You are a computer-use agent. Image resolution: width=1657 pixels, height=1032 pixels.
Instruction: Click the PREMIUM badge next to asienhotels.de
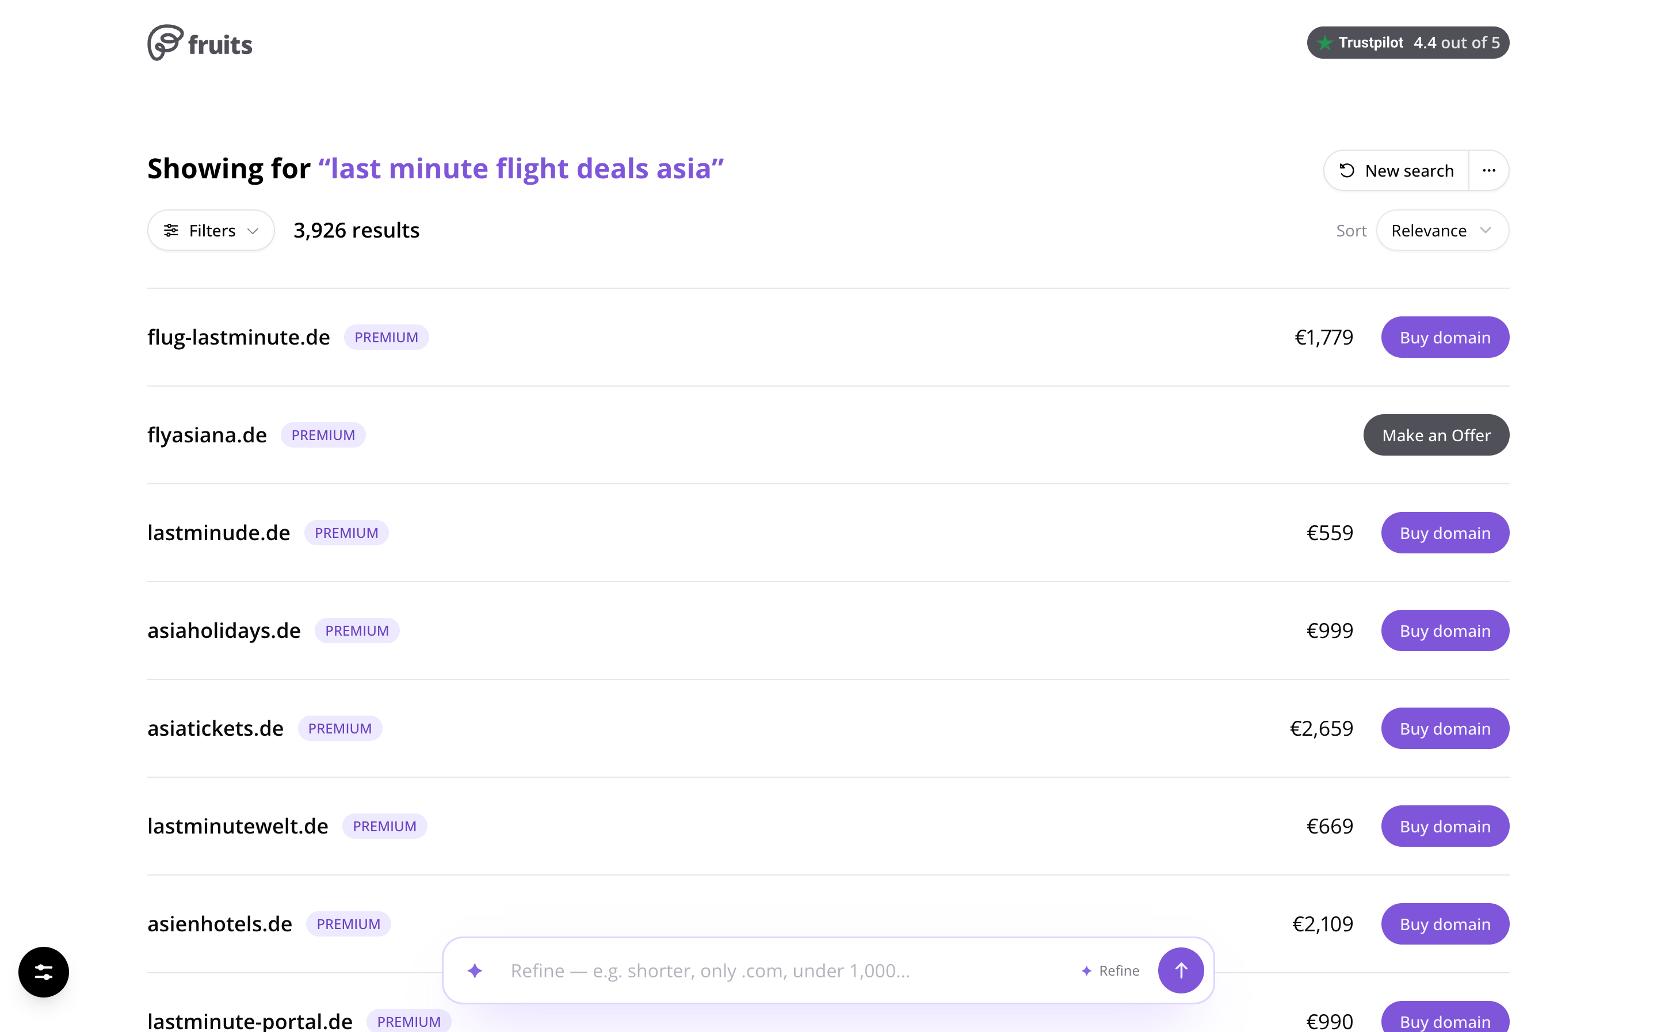(348, 924)
